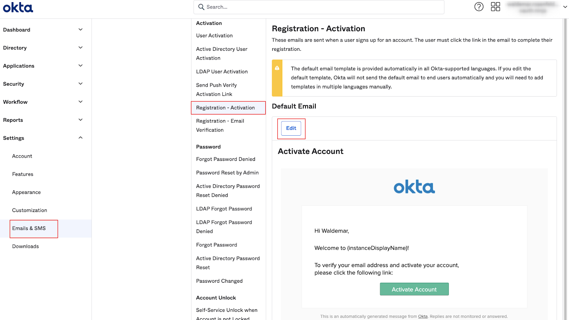Viewport: 569px width, 320px height.
Task: Click the Okta logo in email preview
Action: click(x=414, y=187)
